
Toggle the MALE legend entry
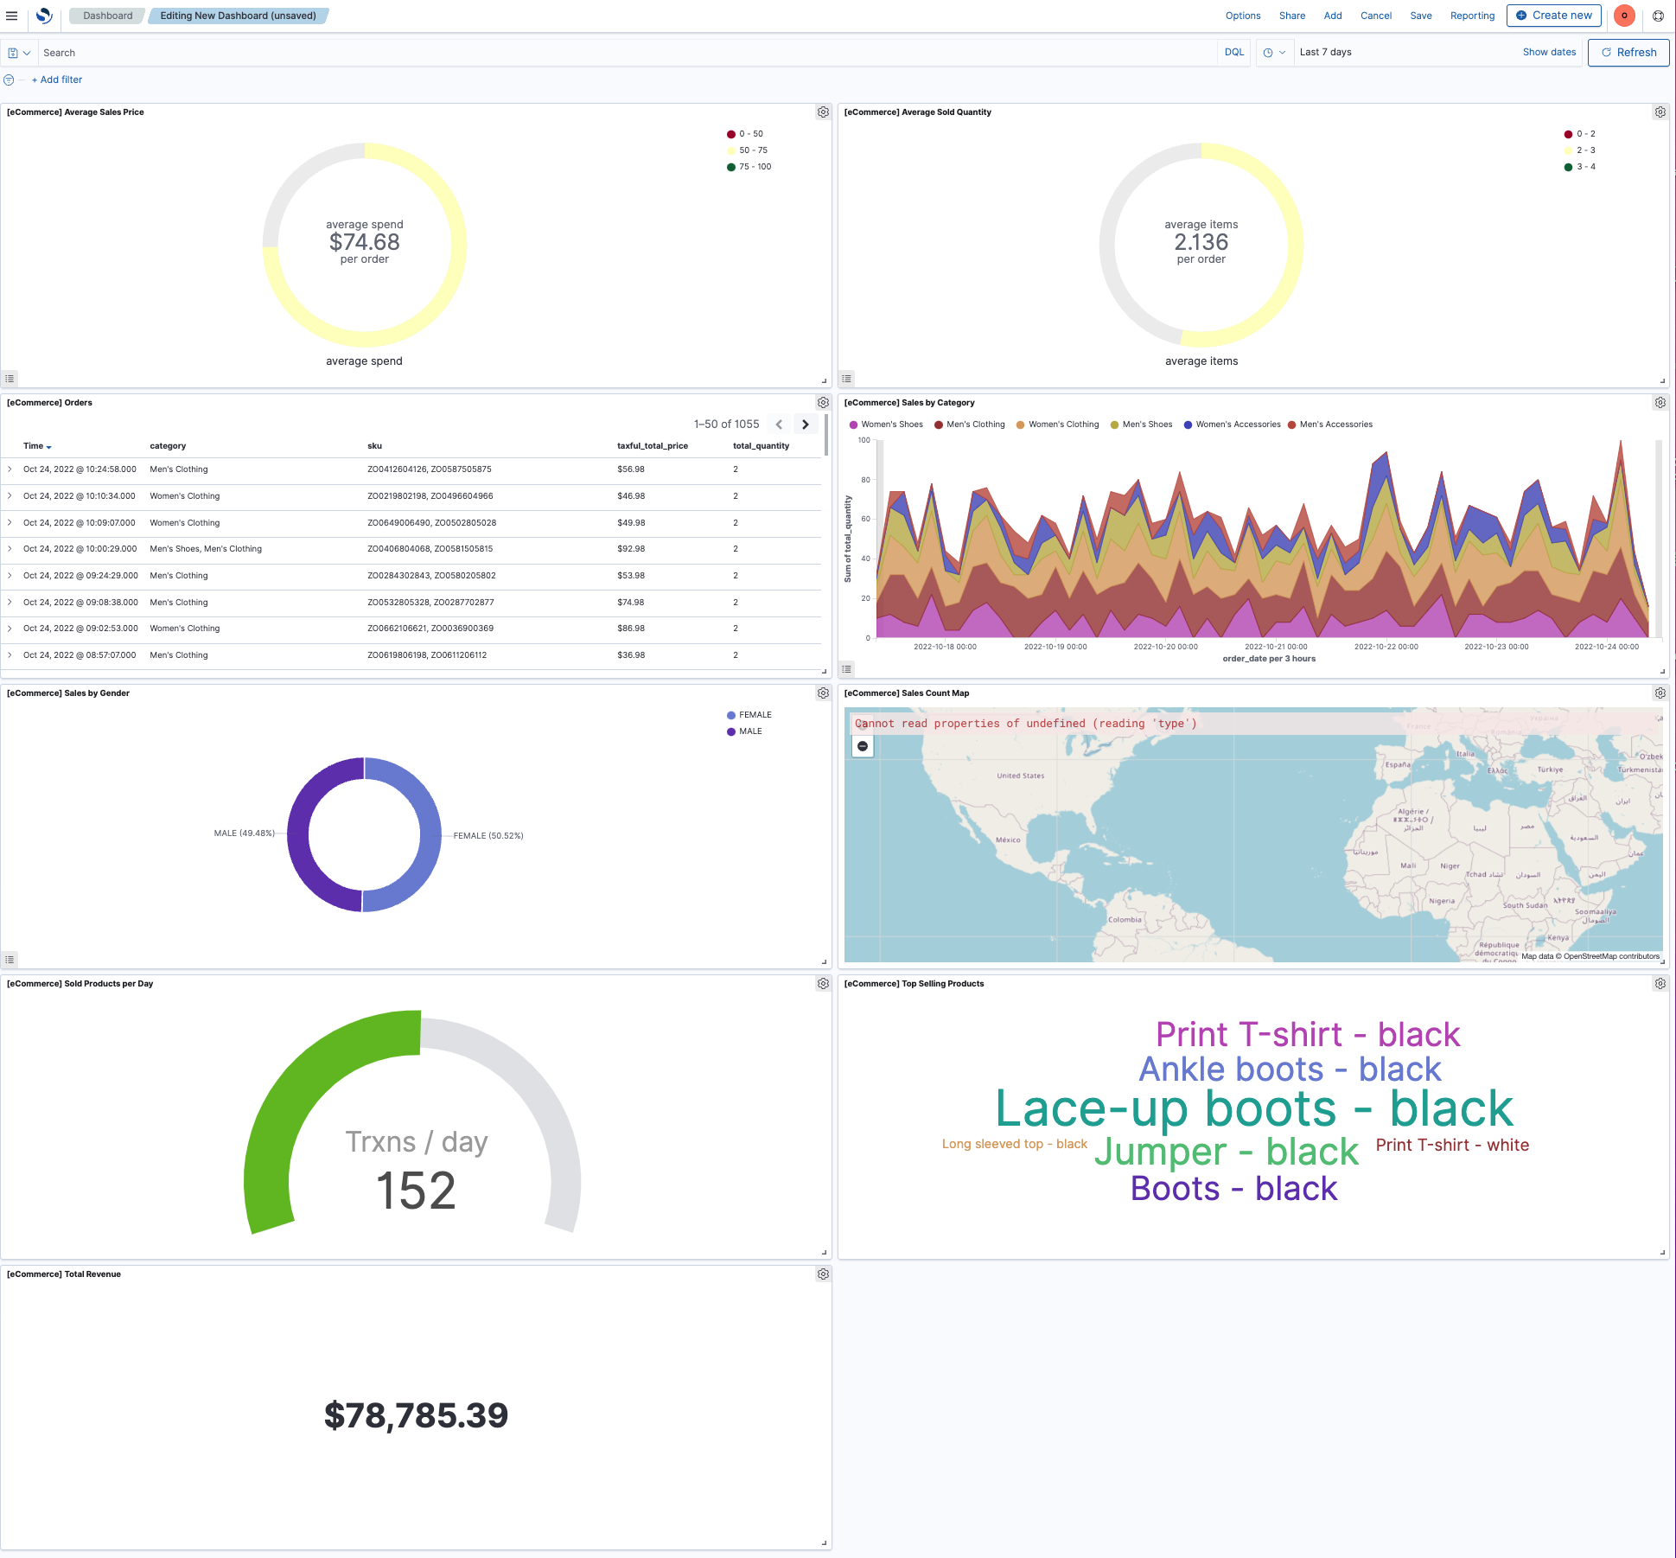744,731
